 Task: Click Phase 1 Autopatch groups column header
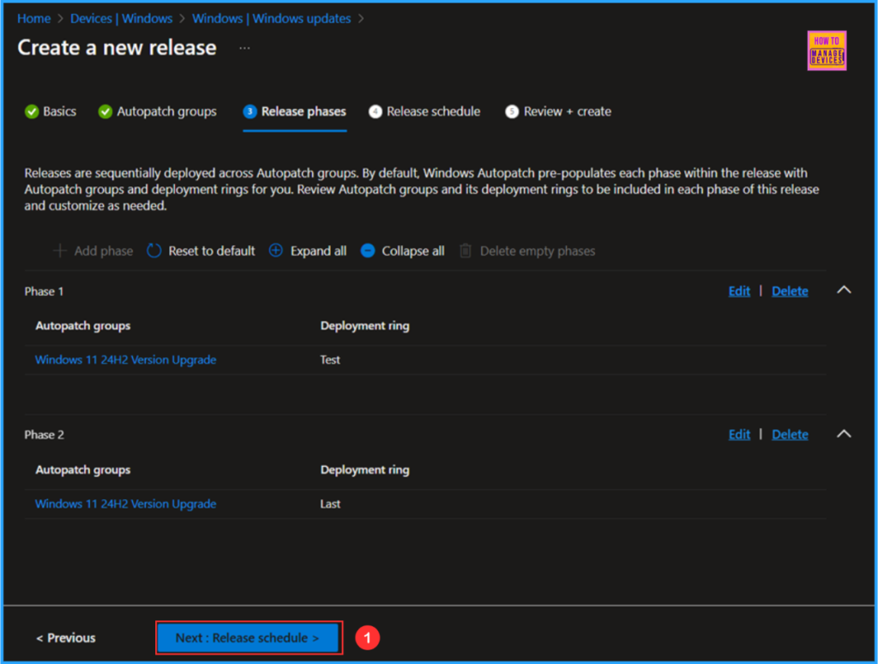click(x=83, y=325)
